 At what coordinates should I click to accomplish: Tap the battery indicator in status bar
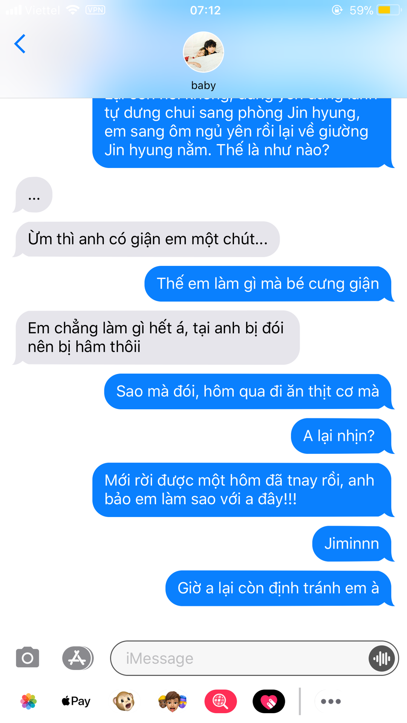pos(389,10)
